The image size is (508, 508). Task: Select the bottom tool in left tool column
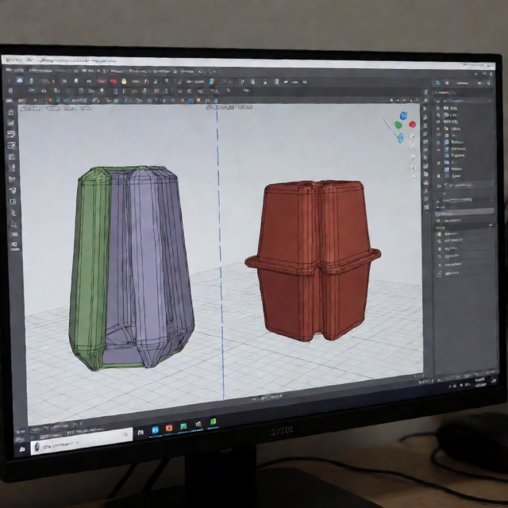[x=14, y=244]
